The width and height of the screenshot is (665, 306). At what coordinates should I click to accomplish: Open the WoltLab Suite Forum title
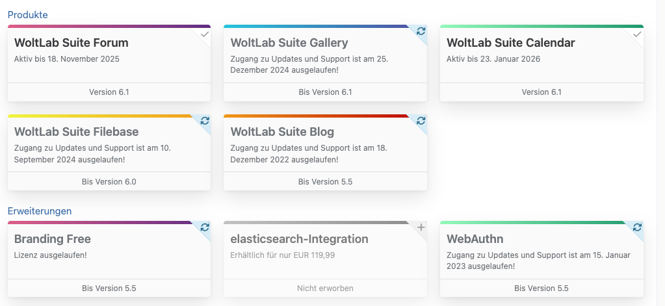pyautogui.click(x=71, y=43)
